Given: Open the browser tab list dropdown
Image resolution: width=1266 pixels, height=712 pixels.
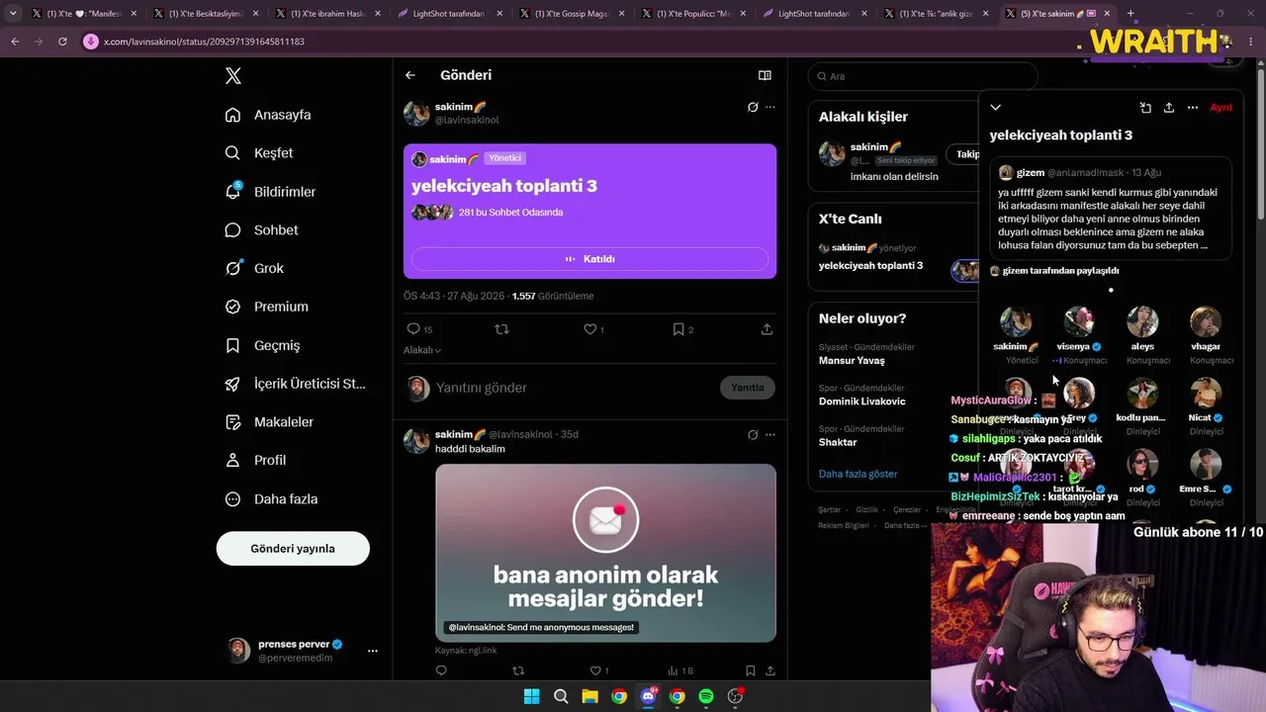Looking at the screenshot, I should pos(12,14).
